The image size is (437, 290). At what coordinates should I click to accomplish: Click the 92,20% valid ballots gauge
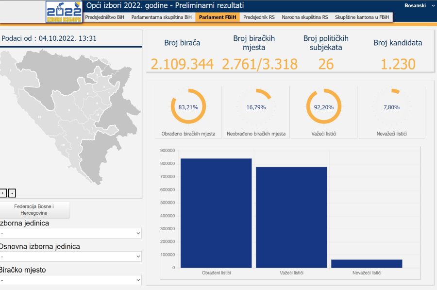[x=324, y=107]
